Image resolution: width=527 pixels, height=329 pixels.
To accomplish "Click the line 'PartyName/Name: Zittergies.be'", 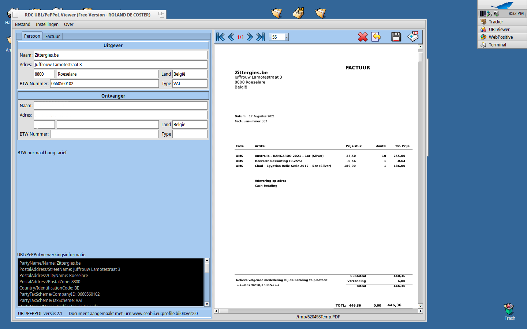I will click(50, 263).
